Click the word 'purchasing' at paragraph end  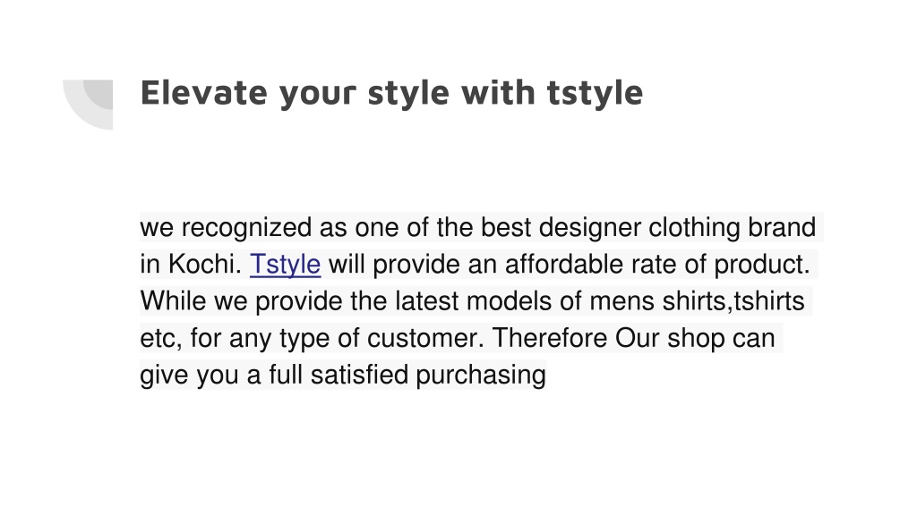481,375
